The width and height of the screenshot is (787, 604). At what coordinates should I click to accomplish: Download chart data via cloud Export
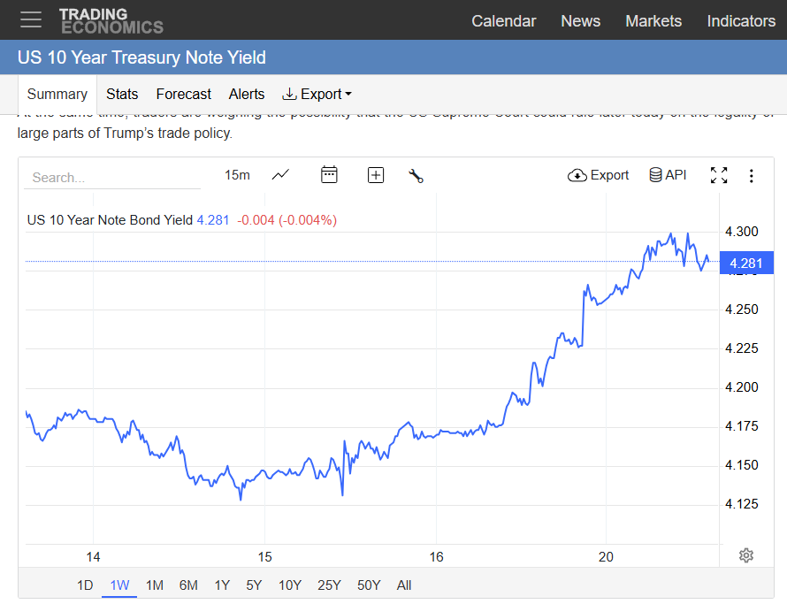click(598, 175)
